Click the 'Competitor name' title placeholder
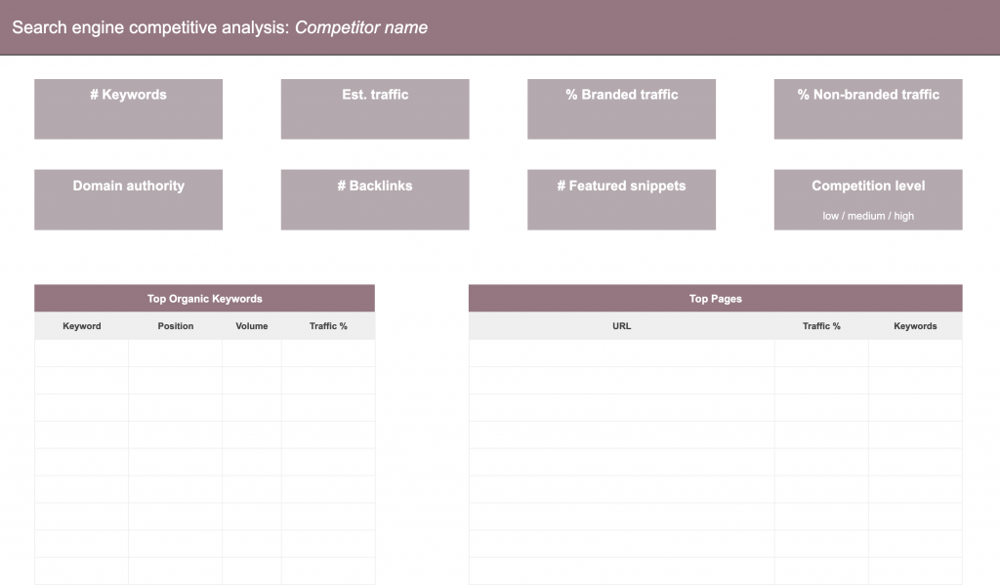Image resolution: width=1000 pixels, height=585 pixels. [x=361, y=27]
